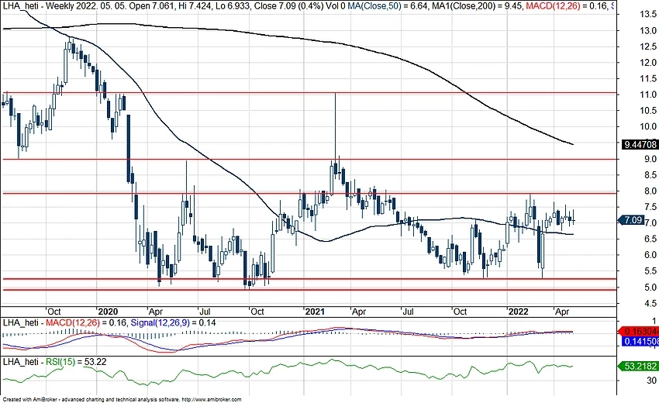Click the 'Apr' label after 2022

(x=562, y=312)
